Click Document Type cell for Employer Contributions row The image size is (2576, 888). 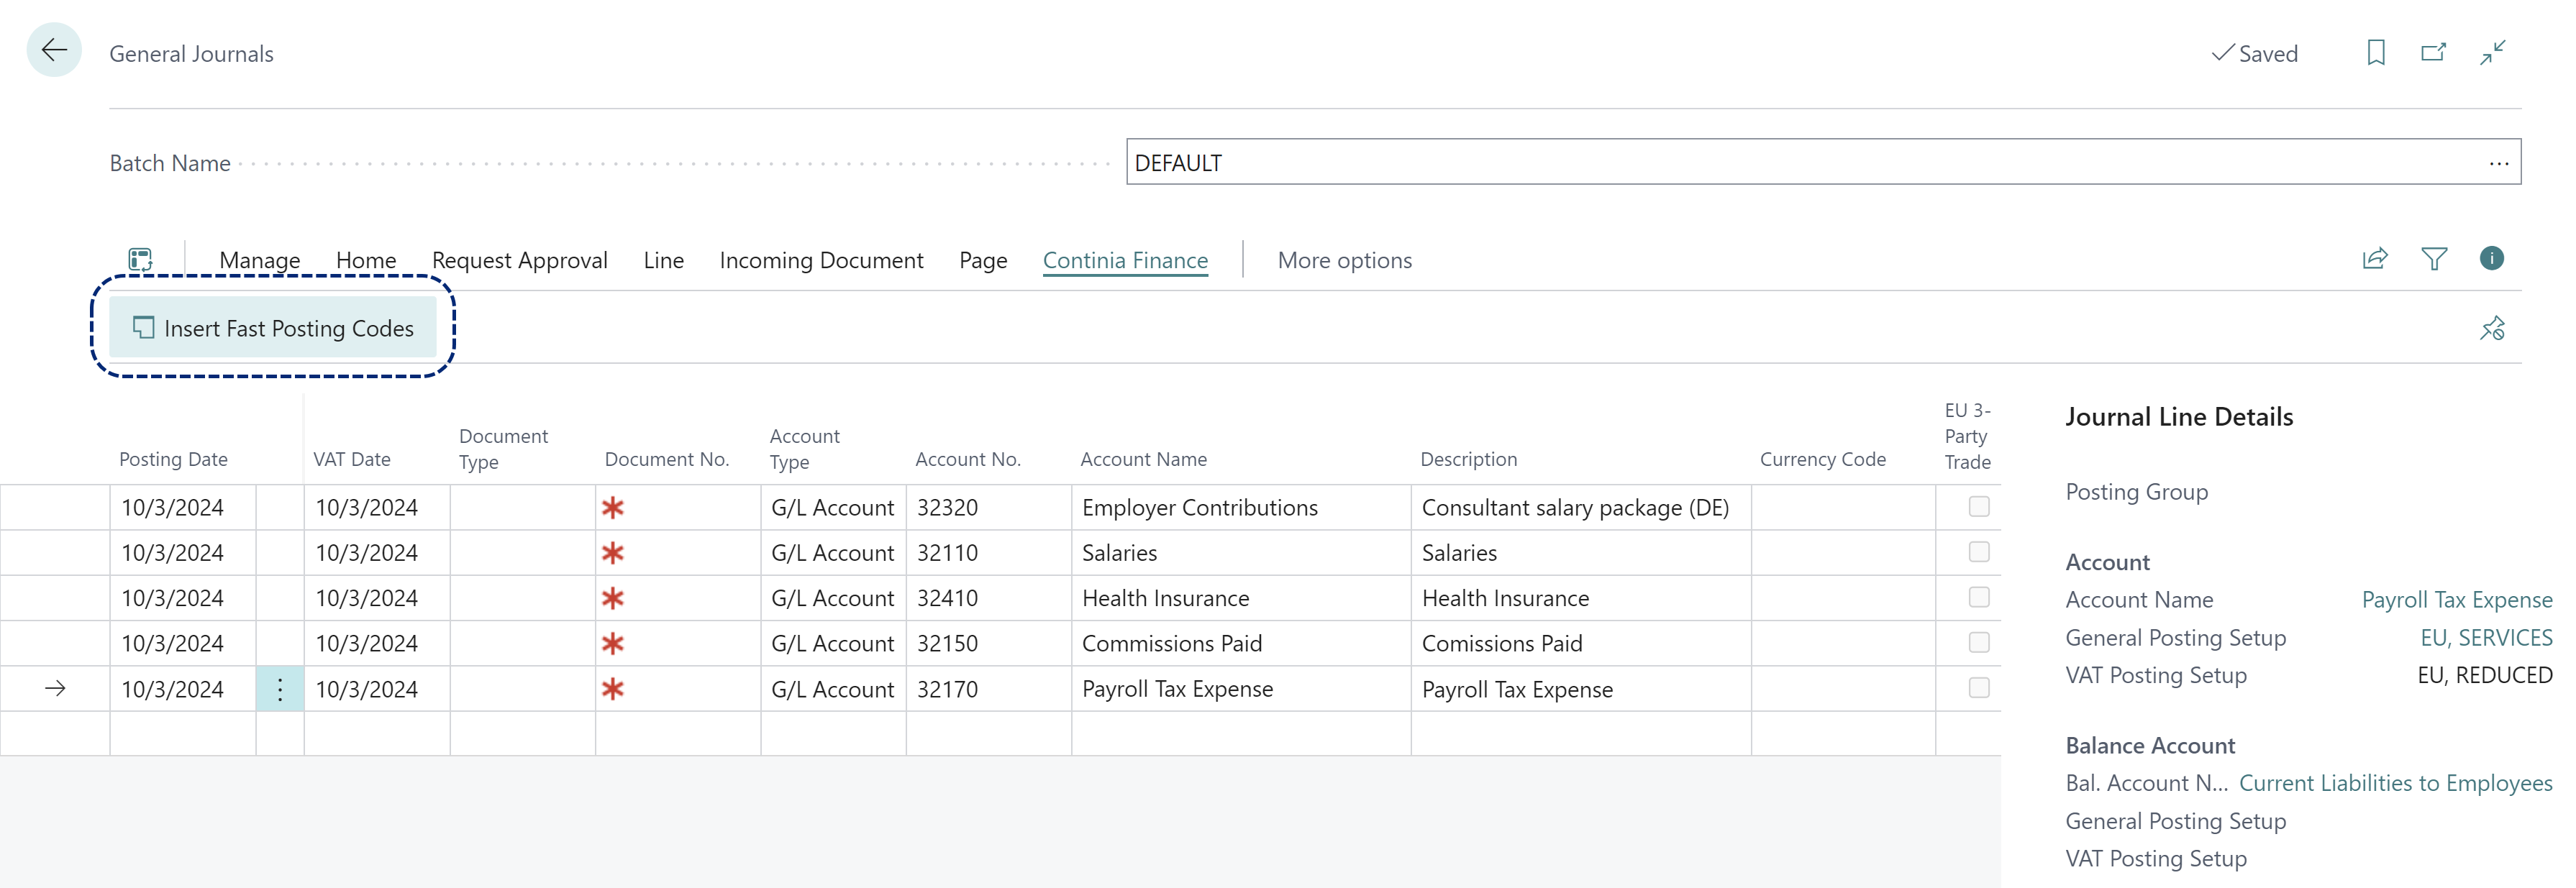point(522,508)
